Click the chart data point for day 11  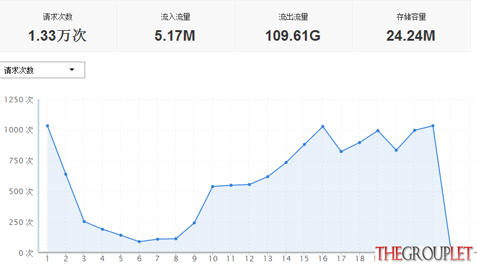point(231,185)
